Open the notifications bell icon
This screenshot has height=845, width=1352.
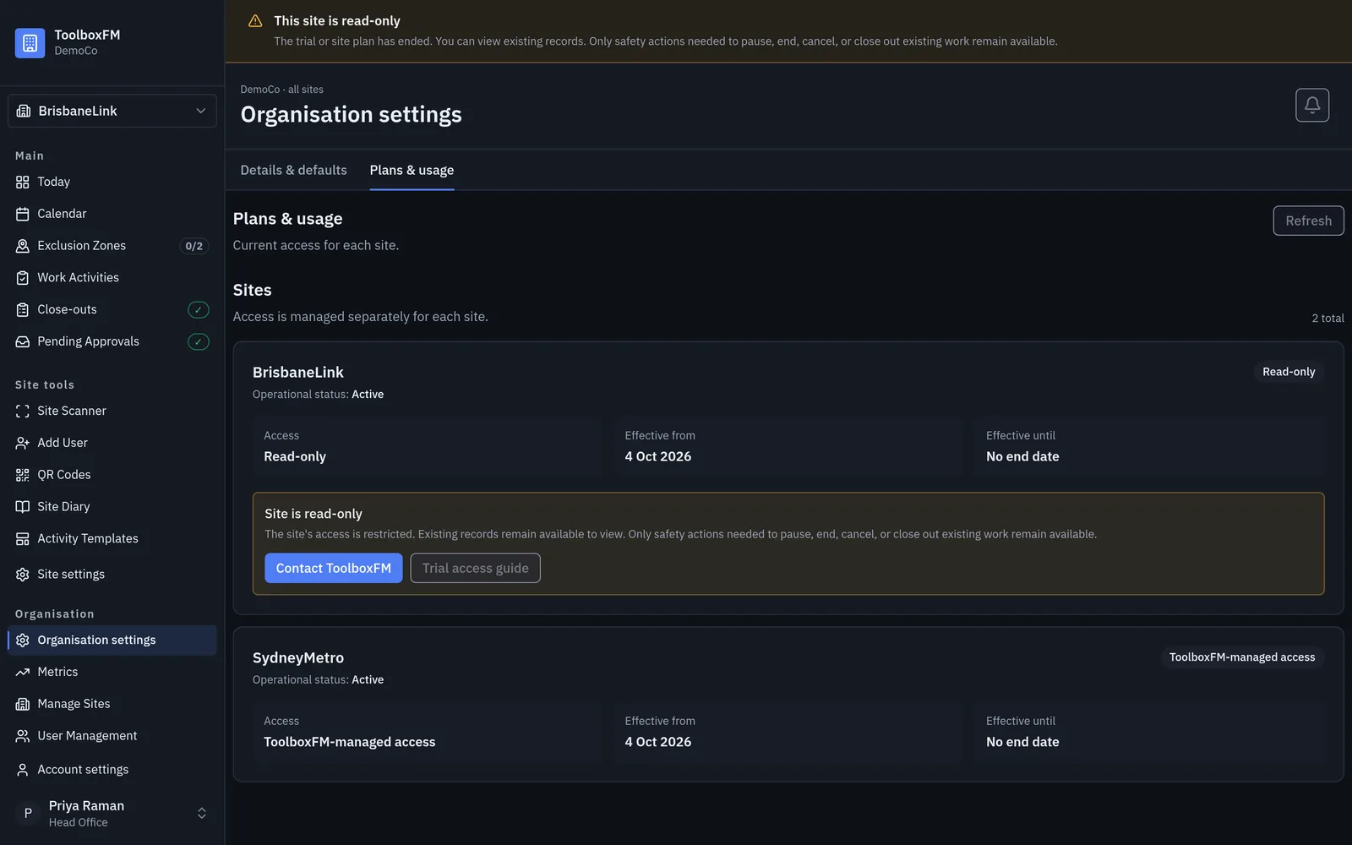click(1312, 105)
